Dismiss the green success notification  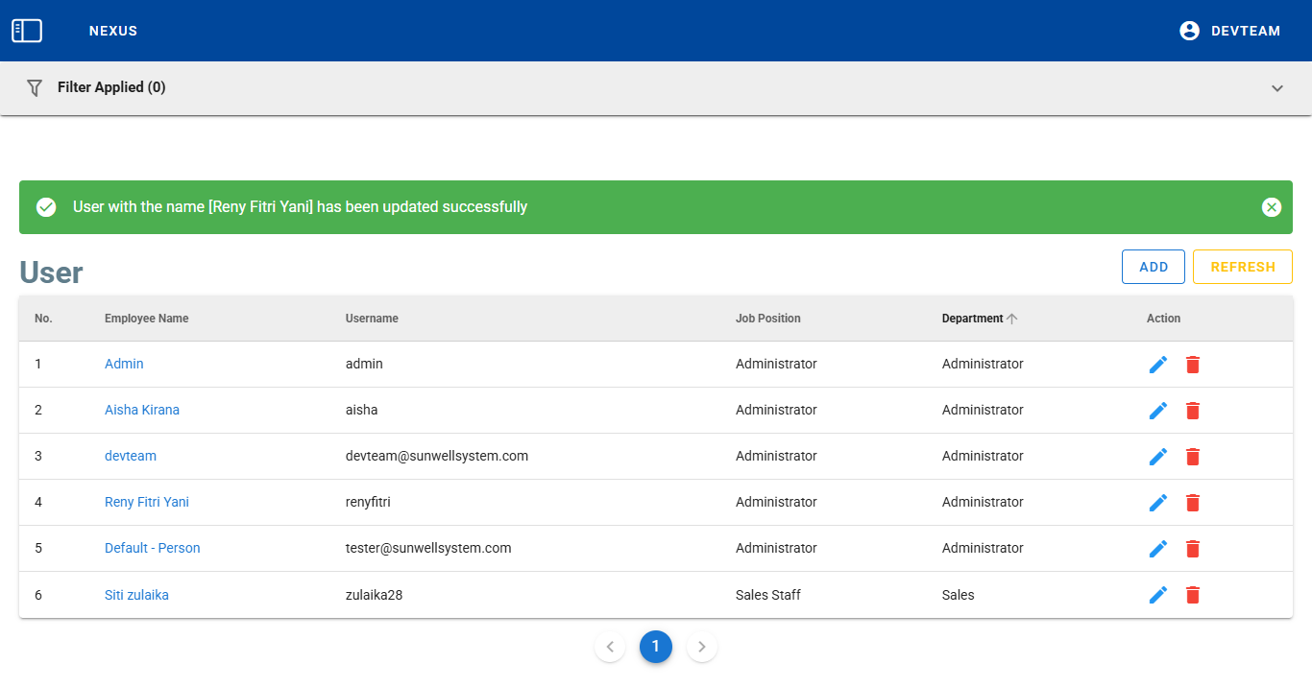pos(1272,207)
